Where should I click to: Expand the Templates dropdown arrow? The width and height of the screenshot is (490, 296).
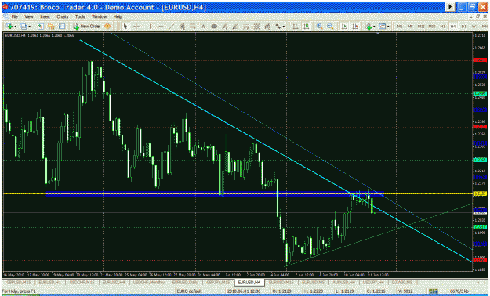tap(388, 27)
